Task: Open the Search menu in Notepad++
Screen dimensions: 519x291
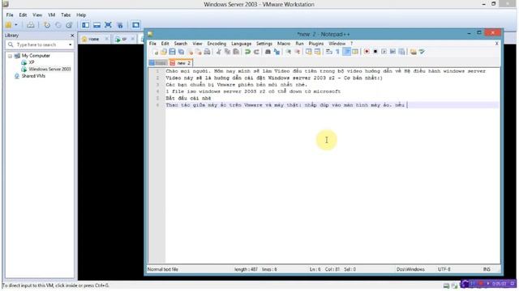Action: [x=181, y=44]
